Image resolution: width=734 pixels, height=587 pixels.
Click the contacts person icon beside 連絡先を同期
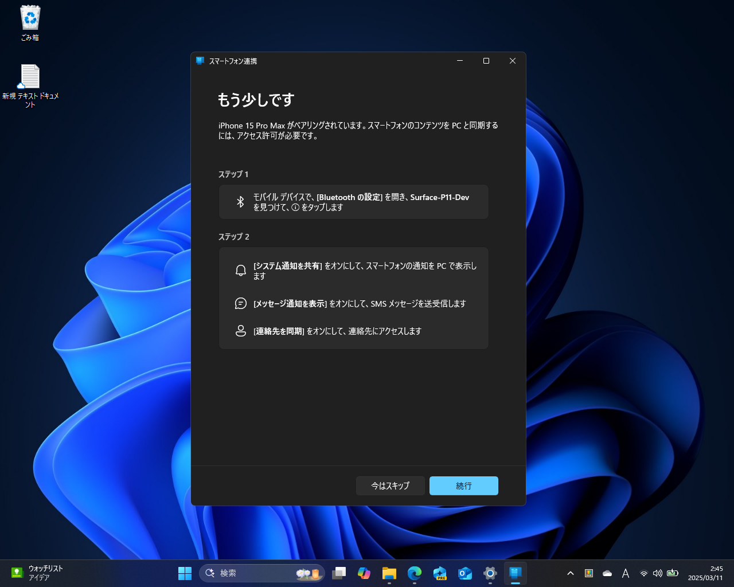[x=240, y=331]
